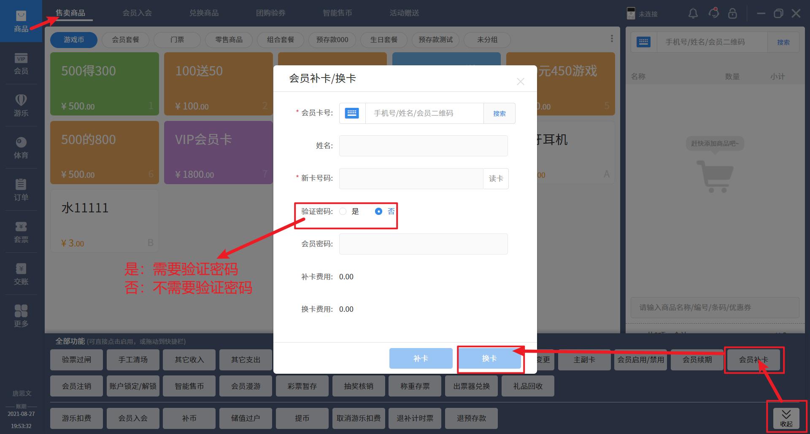The image size is (810, 434).
Task: Click the 退预存款 shortcut button
Action: (471, 418)
